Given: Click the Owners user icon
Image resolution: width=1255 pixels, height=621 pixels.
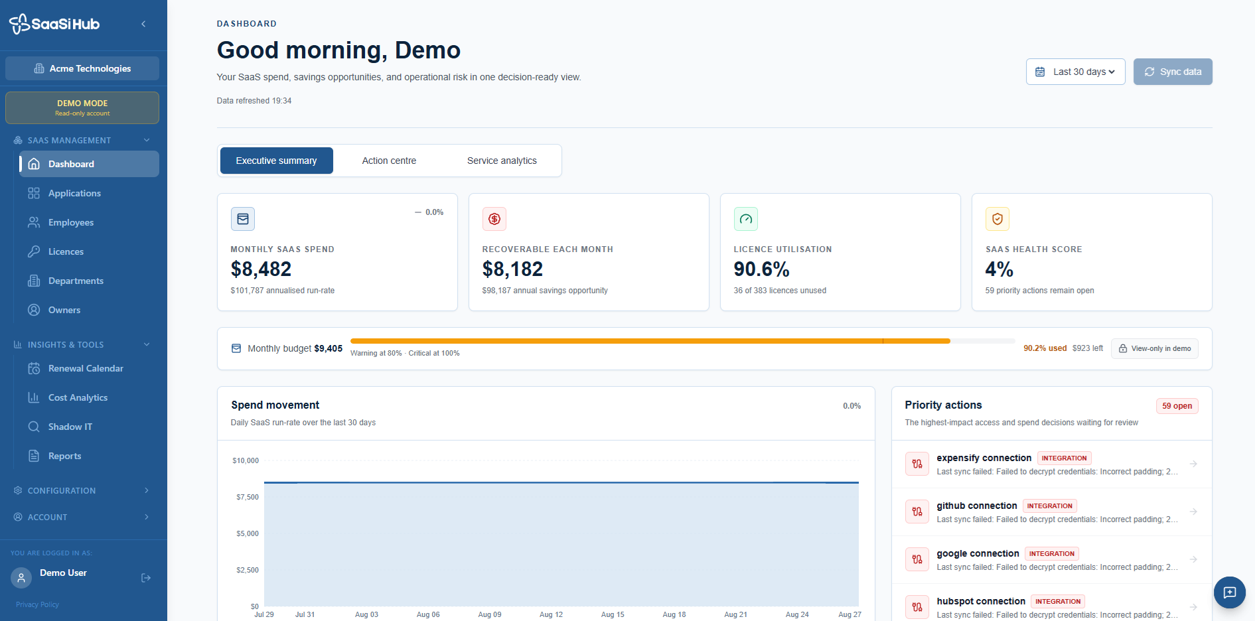Looking at the screenshot, I should pyautogui.click(x=34, y=310).
